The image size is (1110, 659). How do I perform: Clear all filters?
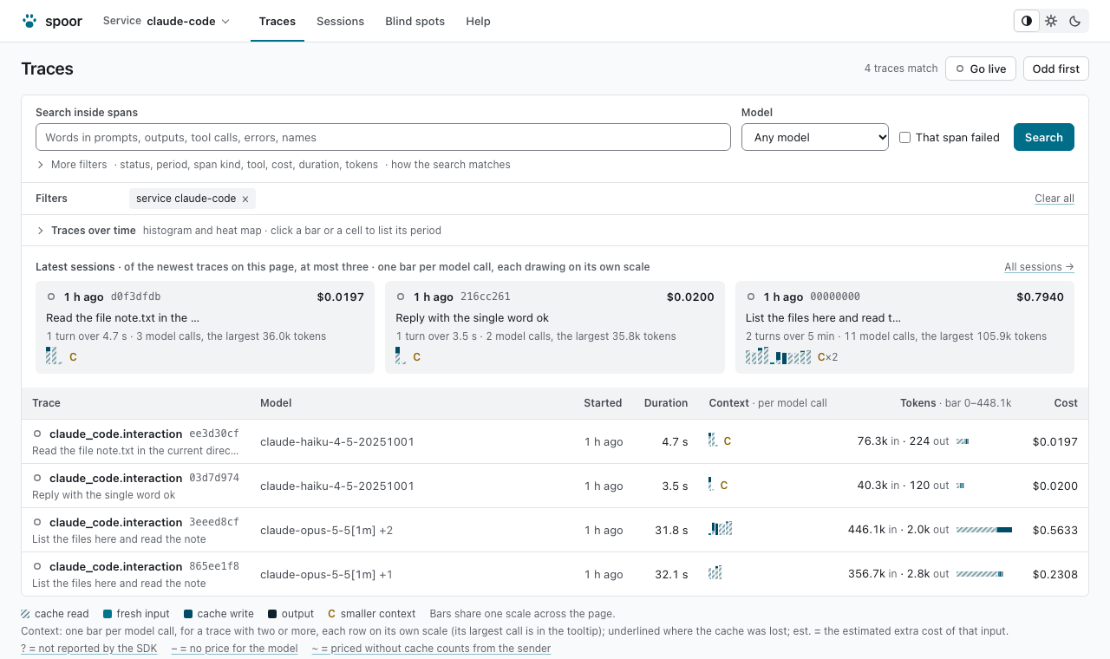(1054, 199)
